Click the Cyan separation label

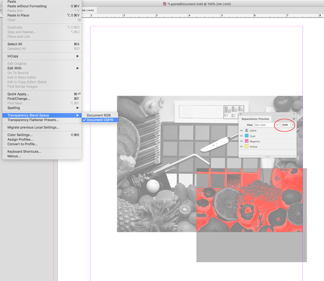point(253,136)
